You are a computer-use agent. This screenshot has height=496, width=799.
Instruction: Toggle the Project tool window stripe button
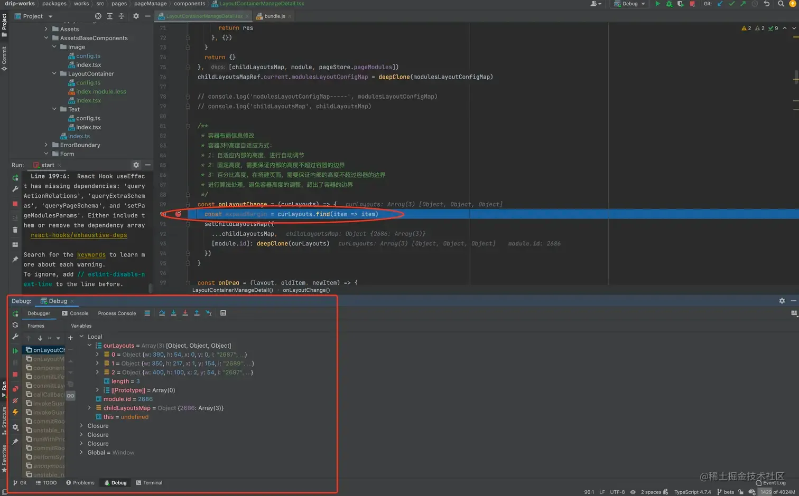(x=4, y=24)
